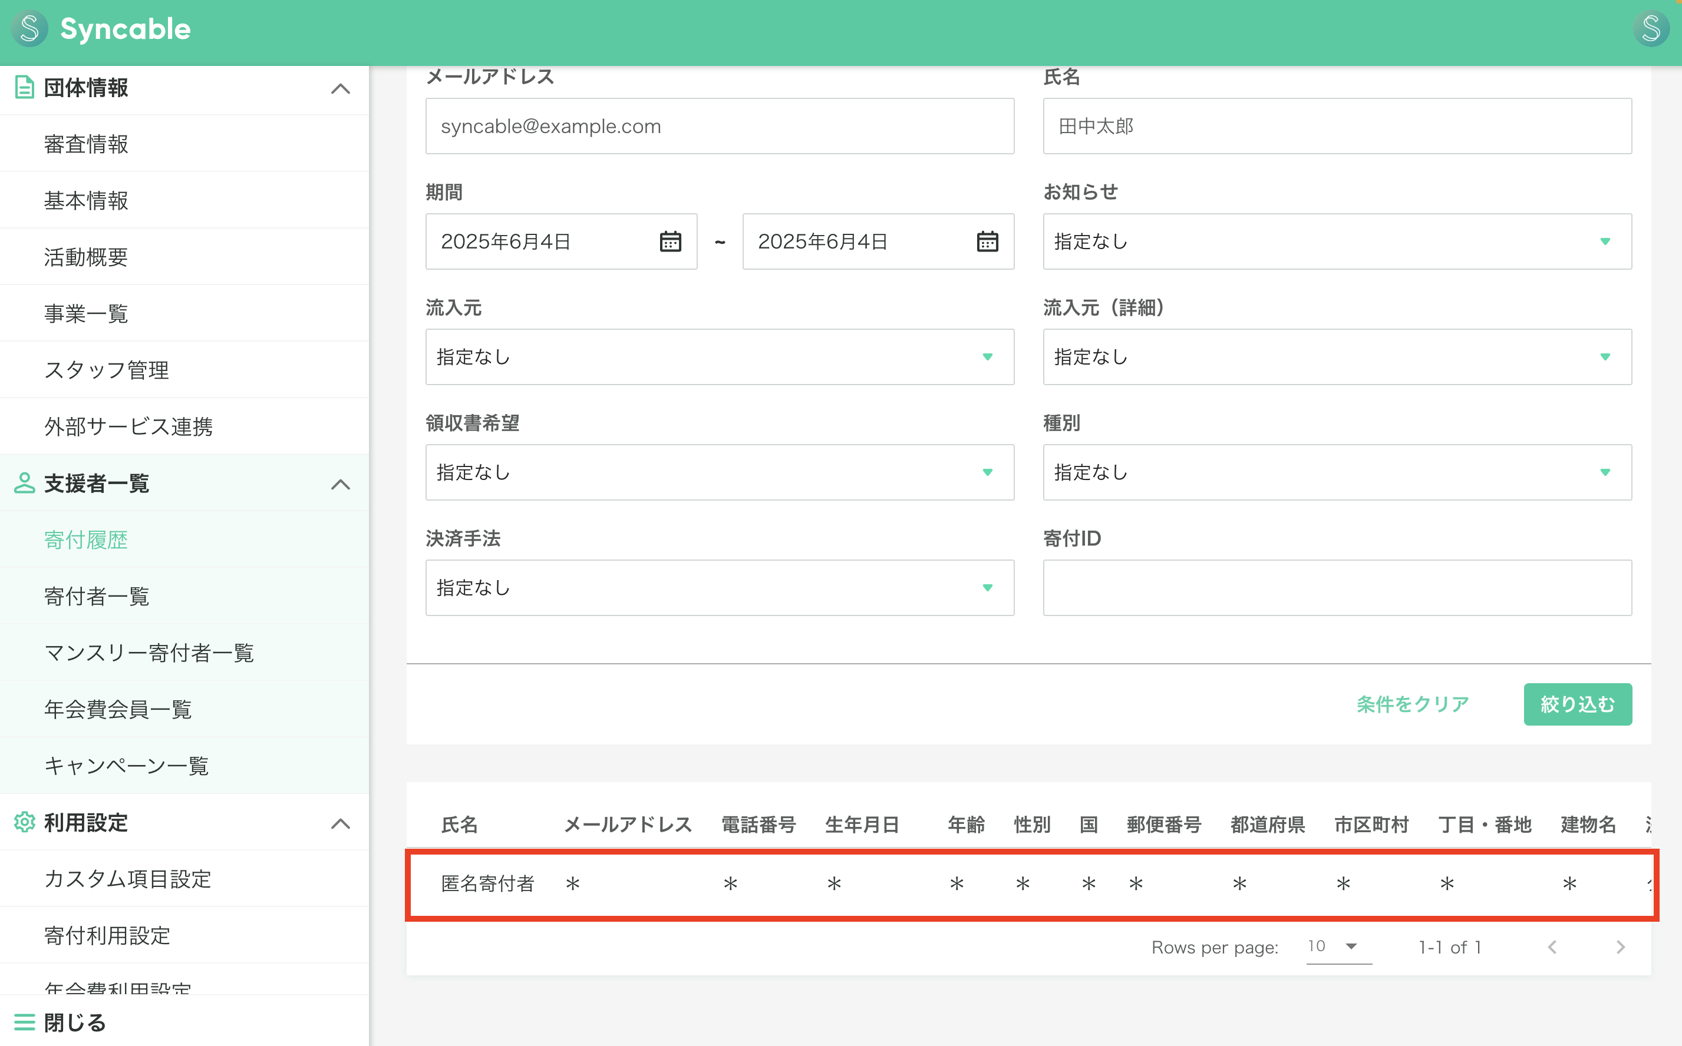Click the circular logo at top right
This screenshot has height=1046, width=1682.
pos(1652,28)
